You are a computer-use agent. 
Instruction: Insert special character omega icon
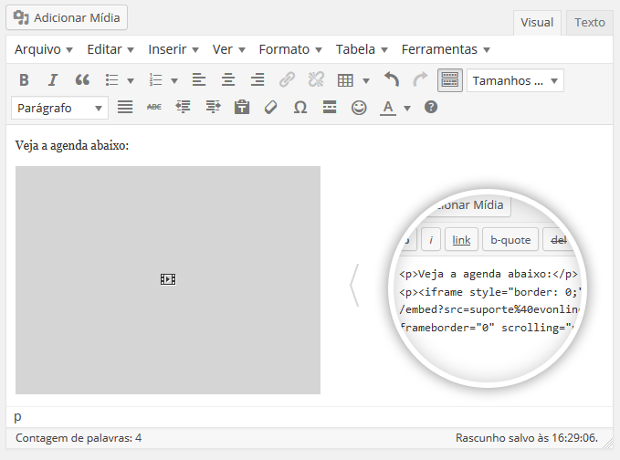pos(300,108)
